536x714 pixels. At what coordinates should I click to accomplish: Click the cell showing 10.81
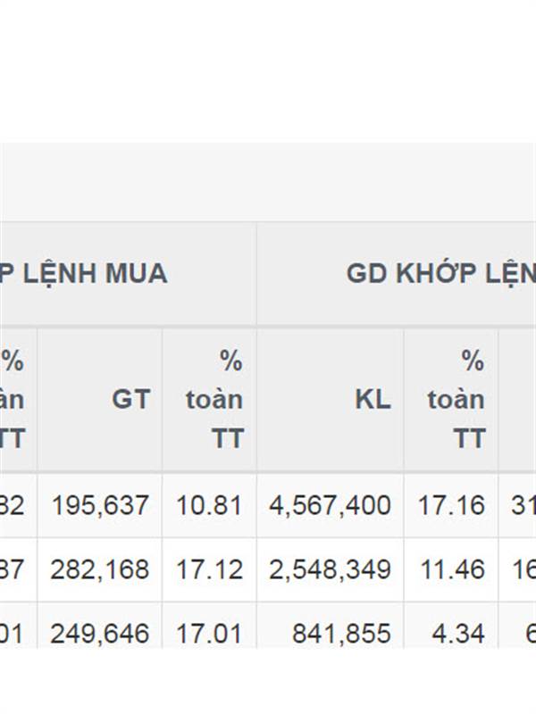click(x=209, y=505)
